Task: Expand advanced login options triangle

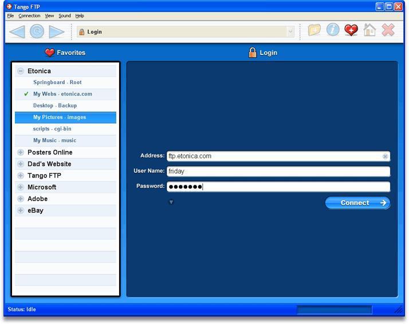Action: (x=171, y=202)
